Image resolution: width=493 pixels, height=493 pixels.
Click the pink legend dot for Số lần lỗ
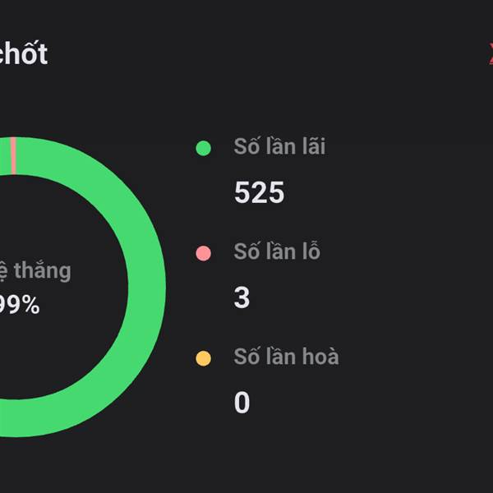pyautogui.click(x=204, y=253)
